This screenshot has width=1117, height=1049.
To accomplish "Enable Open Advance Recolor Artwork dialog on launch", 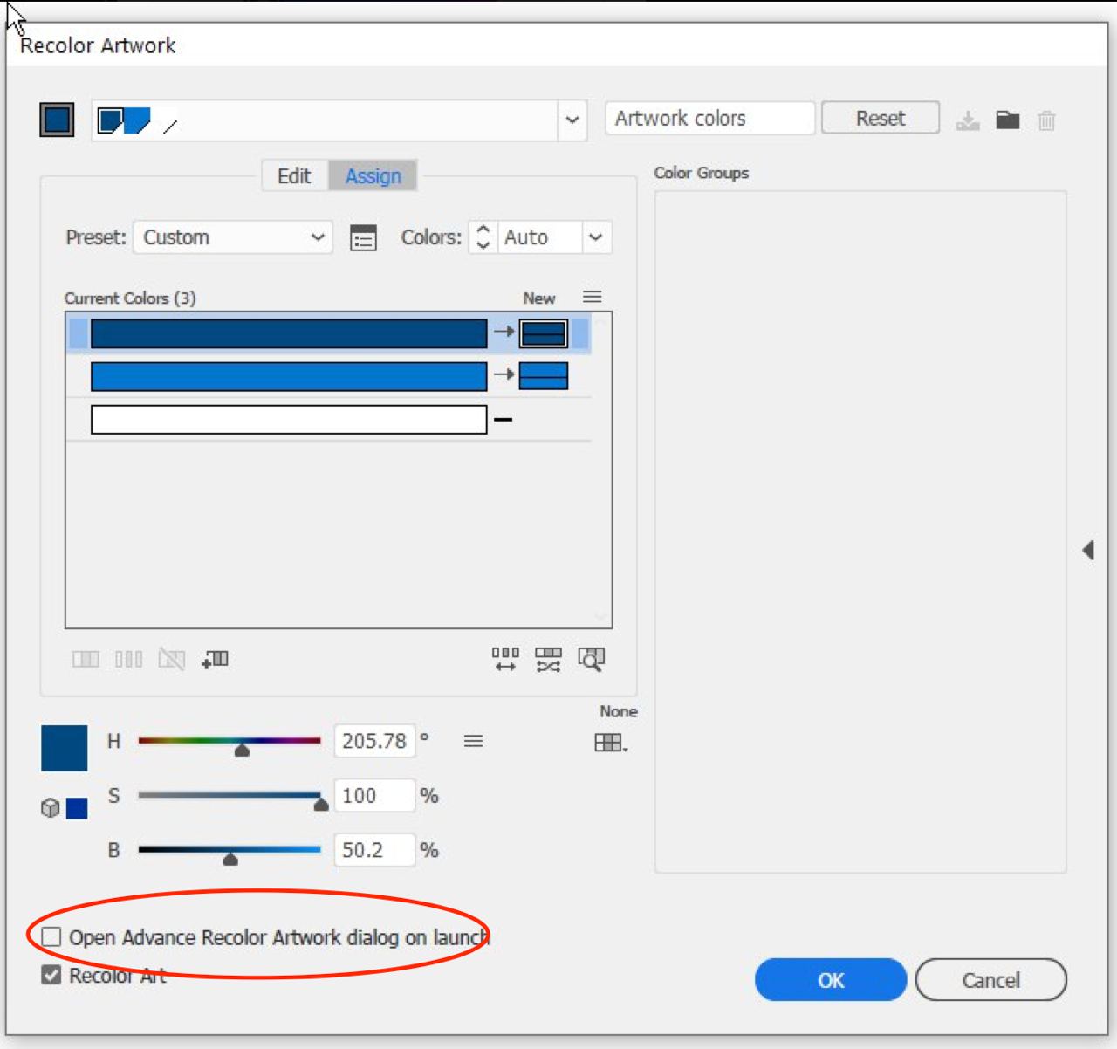I will 51,936.
